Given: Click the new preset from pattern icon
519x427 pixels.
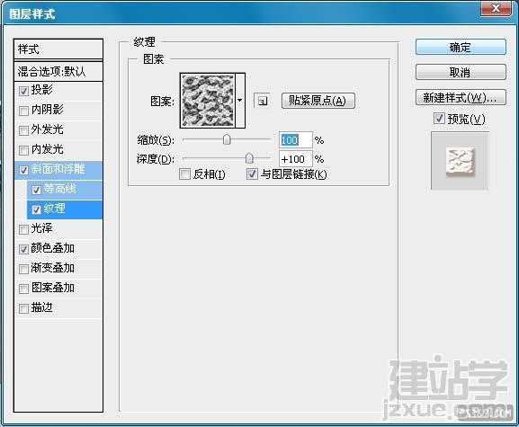Looking at the screenshot, I should click(x=262, y=101).
